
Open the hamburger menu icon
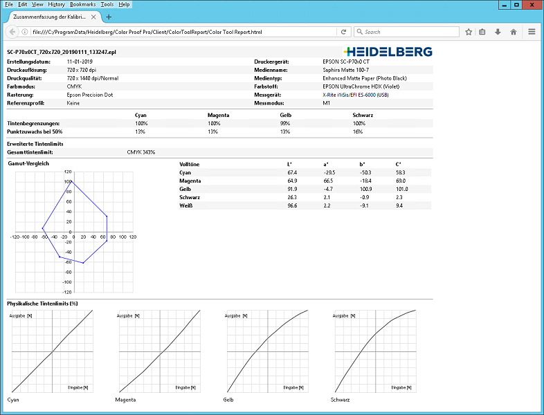tap(532, 32)
